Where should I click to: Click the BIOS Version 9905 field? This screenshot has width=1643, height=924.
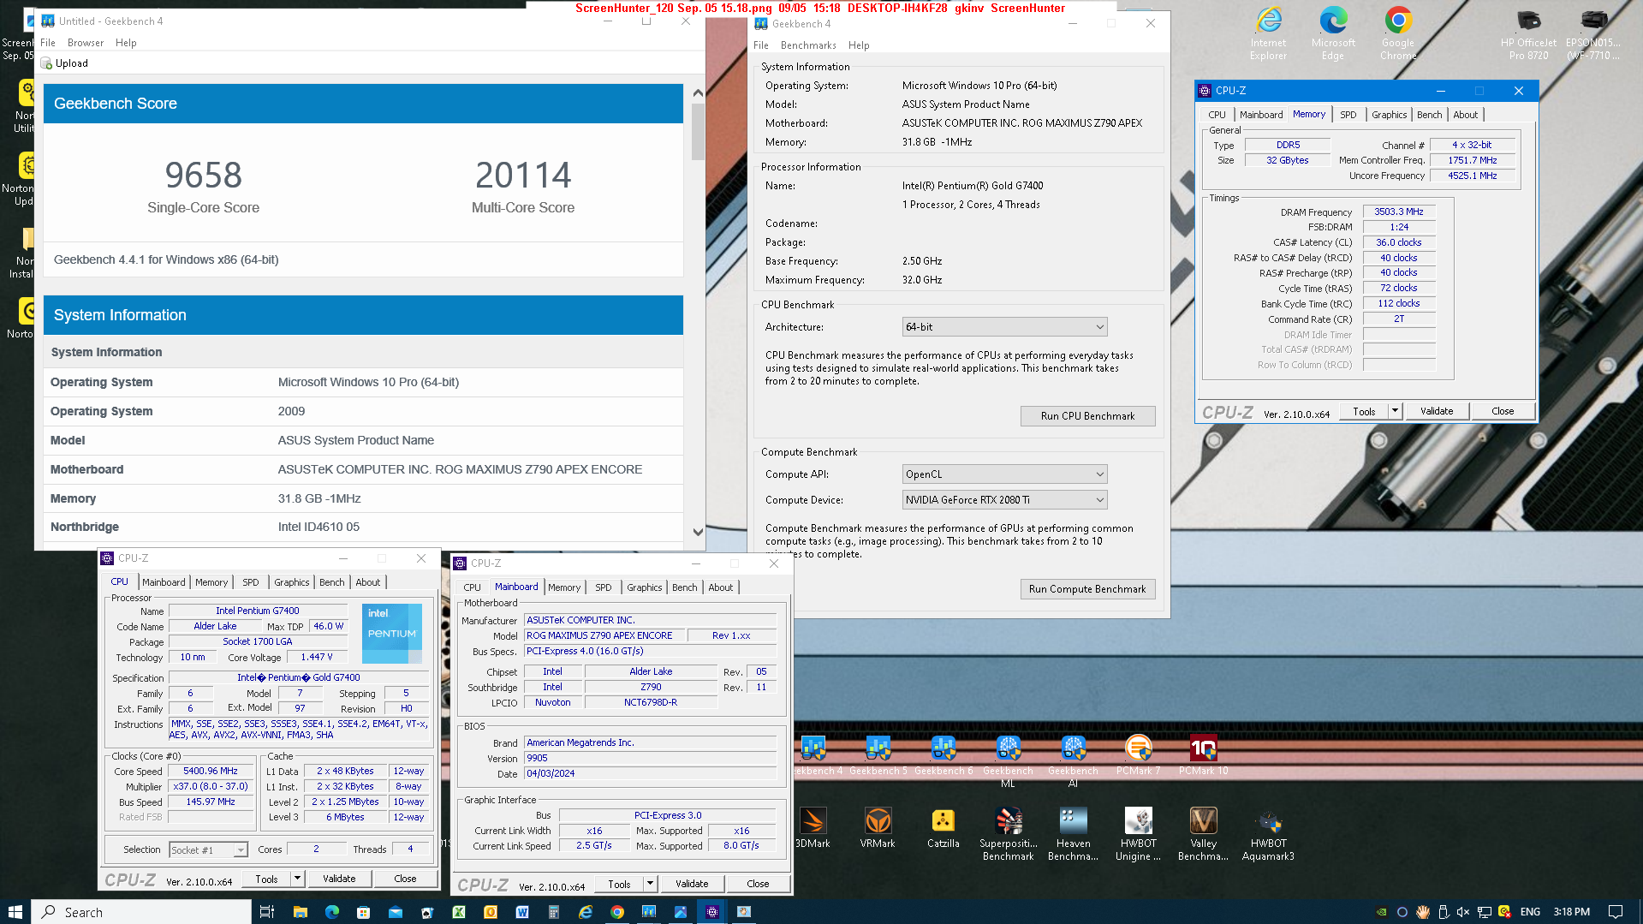pos(650,758)
